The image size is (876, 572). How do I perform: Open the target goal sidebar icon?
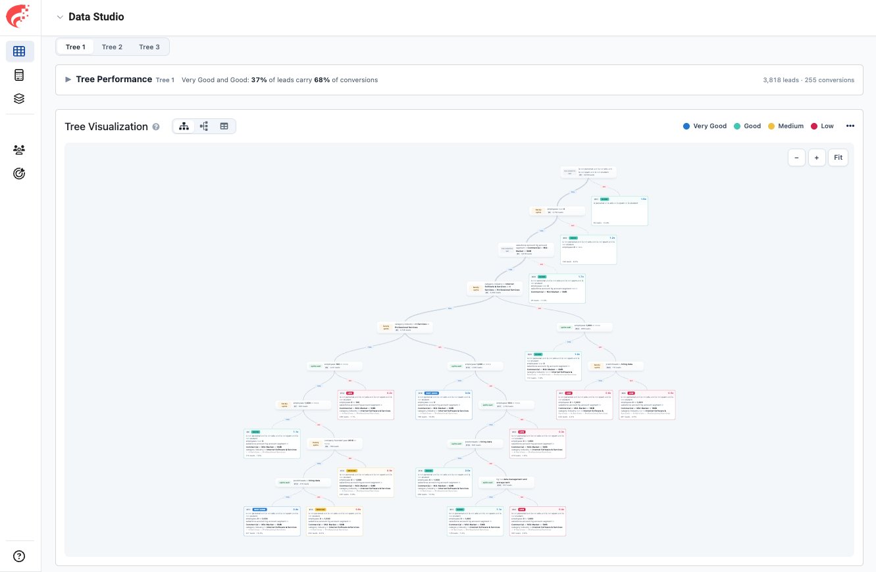(x=20, y=174)
